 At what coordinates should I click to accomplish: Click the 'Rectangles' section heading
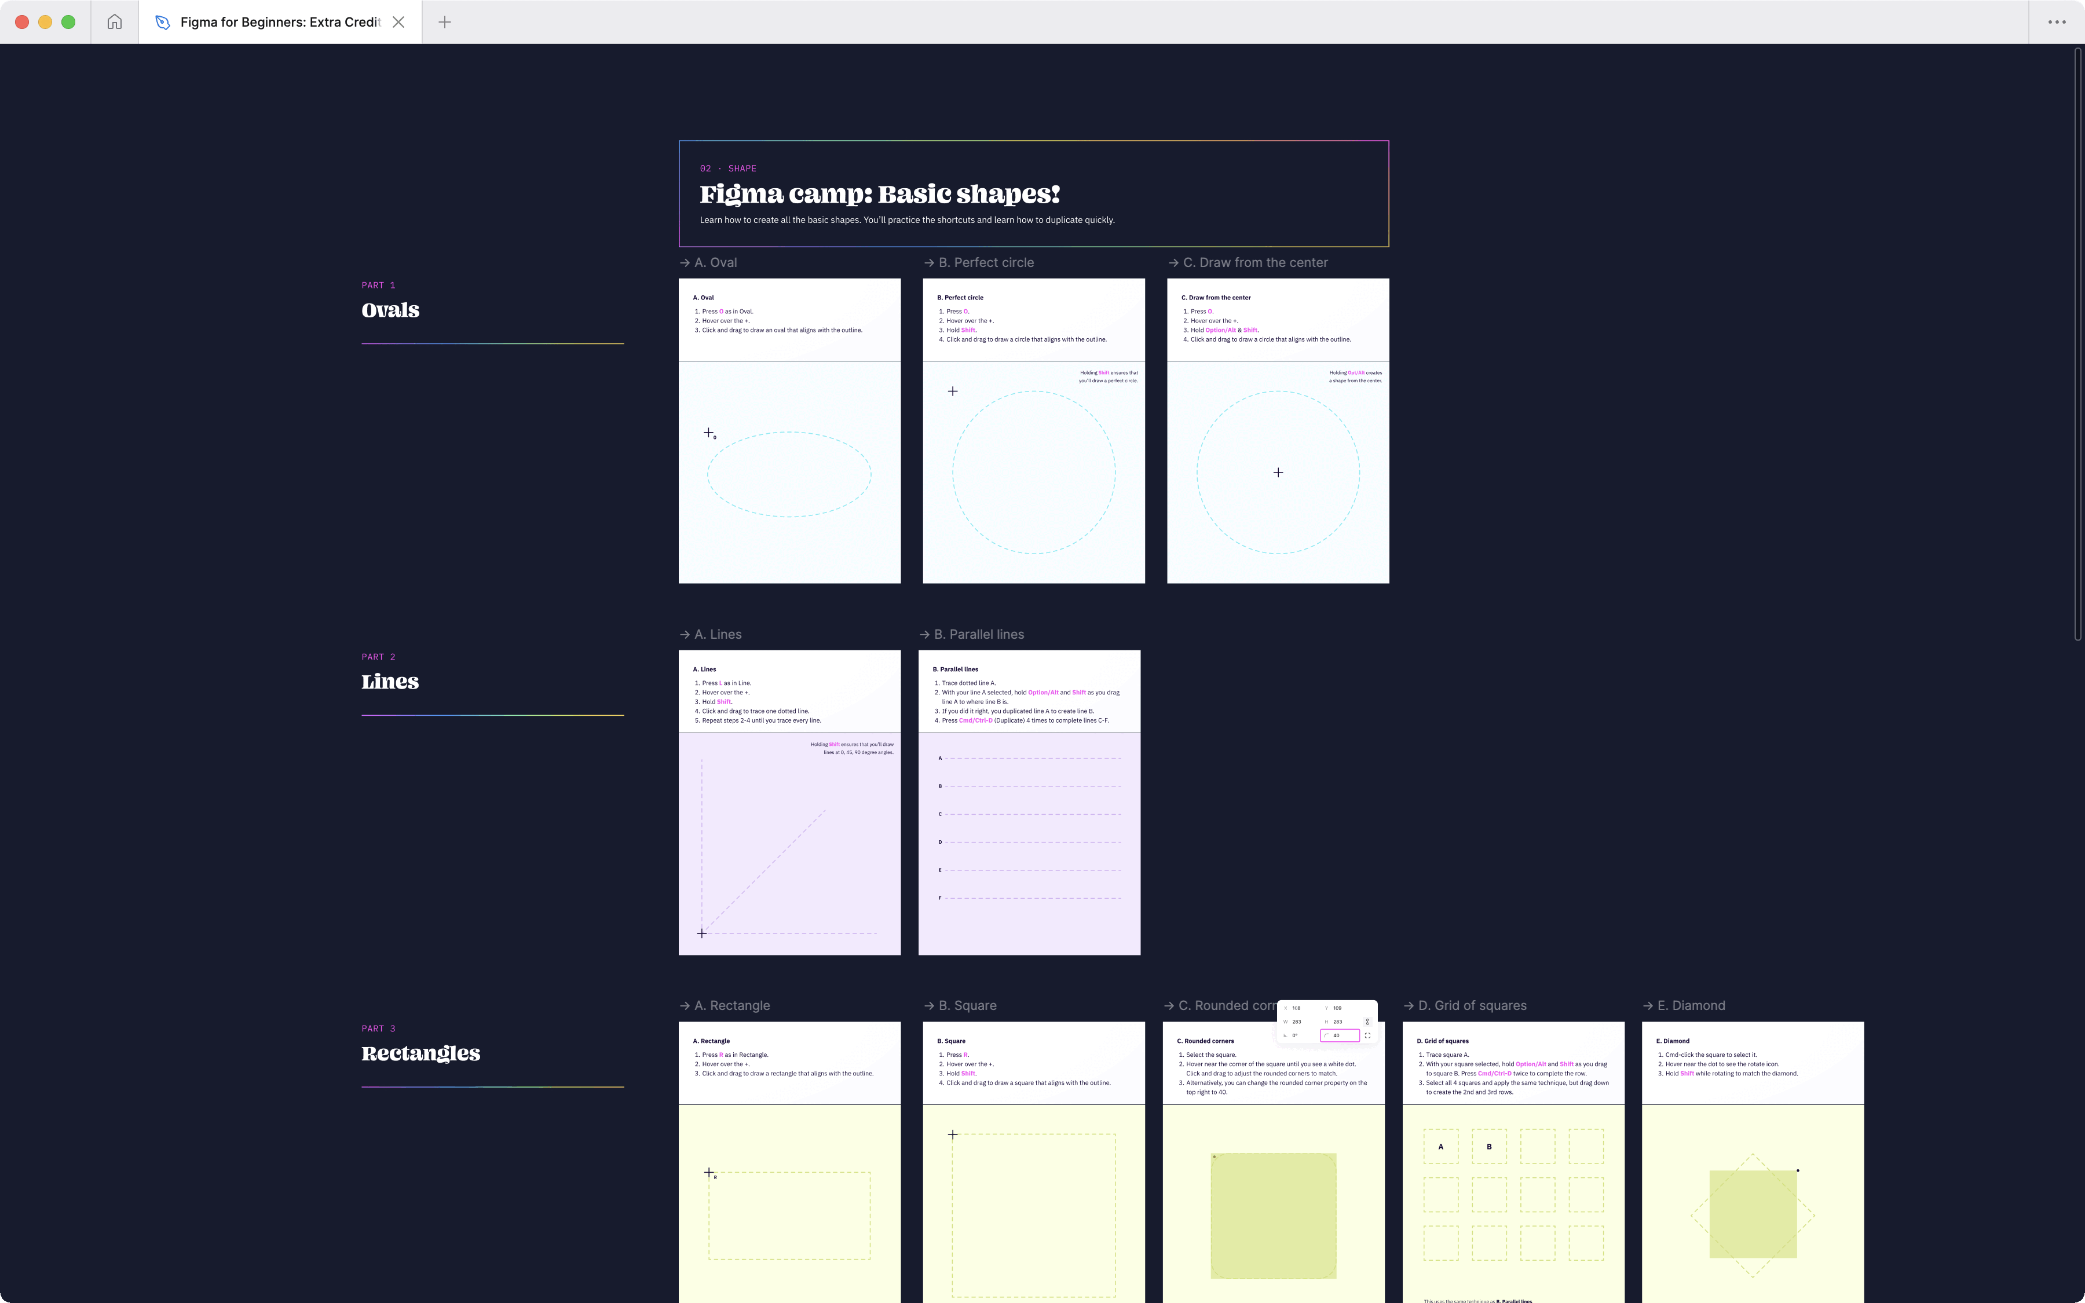[420, 1053]
